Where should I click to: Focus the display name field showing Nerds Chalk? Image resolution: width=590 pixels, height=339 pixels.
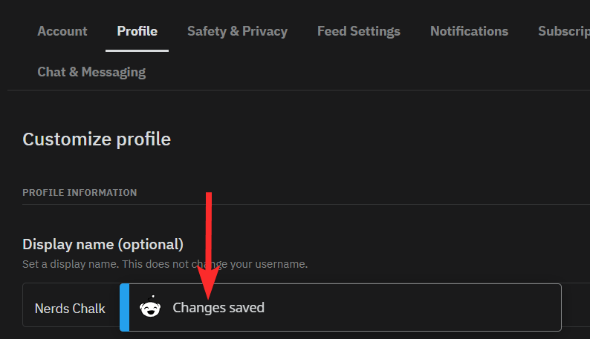click(x=71, y=309)
